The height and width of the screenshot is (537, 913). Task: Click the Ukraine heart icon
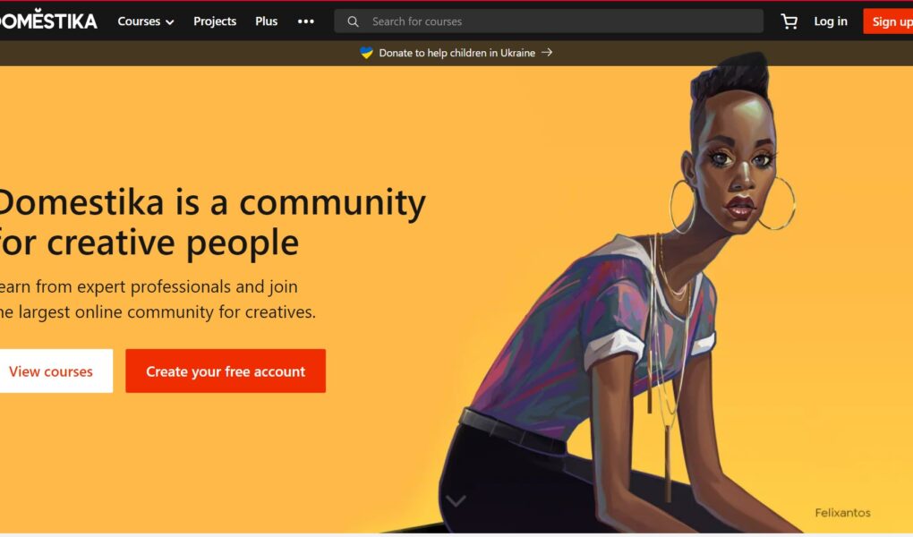(x=366, y=53)
